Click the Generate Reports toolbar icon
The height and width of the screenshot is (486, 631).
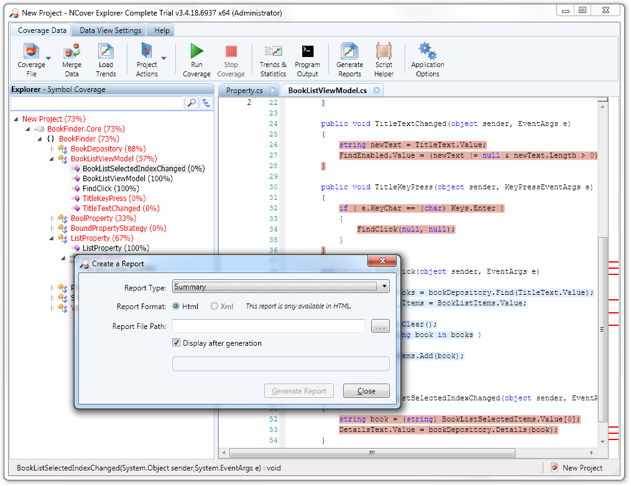tap(349, 52)
